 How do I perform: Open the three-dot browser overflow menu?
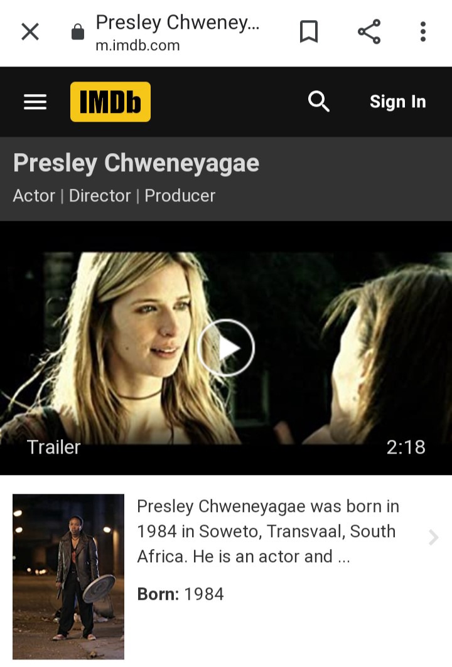tap(422, 32)
